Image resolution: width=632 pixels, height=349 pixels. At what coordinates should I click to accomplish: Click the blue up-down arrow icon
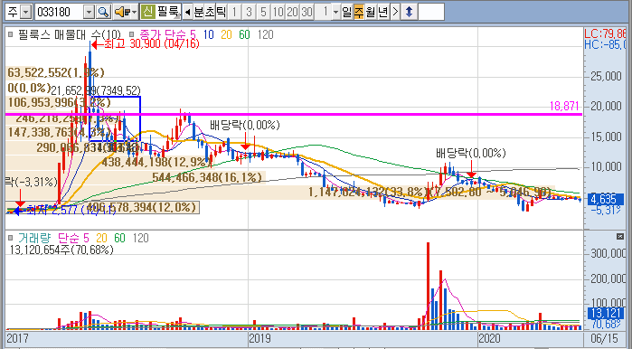tap(409, 12)
